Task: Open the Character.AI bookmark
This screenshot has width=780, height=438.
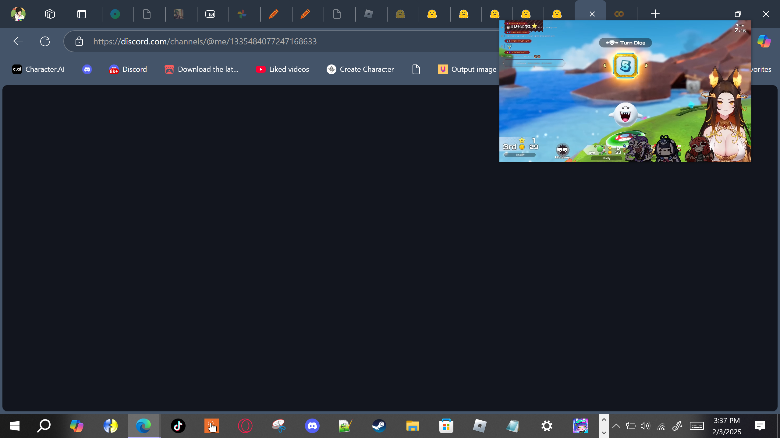Action: coord(38,69)
